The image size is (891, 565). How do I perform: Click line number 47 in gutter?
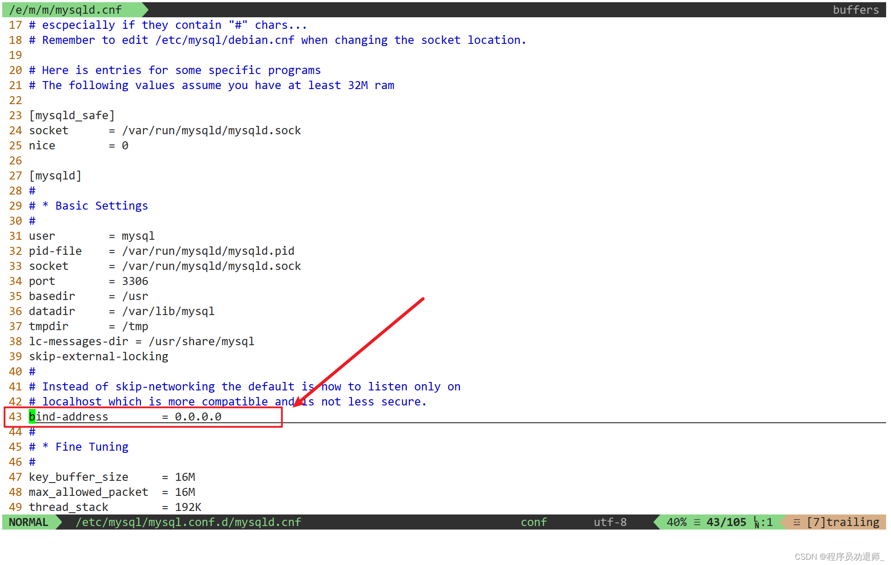[15, 477]
